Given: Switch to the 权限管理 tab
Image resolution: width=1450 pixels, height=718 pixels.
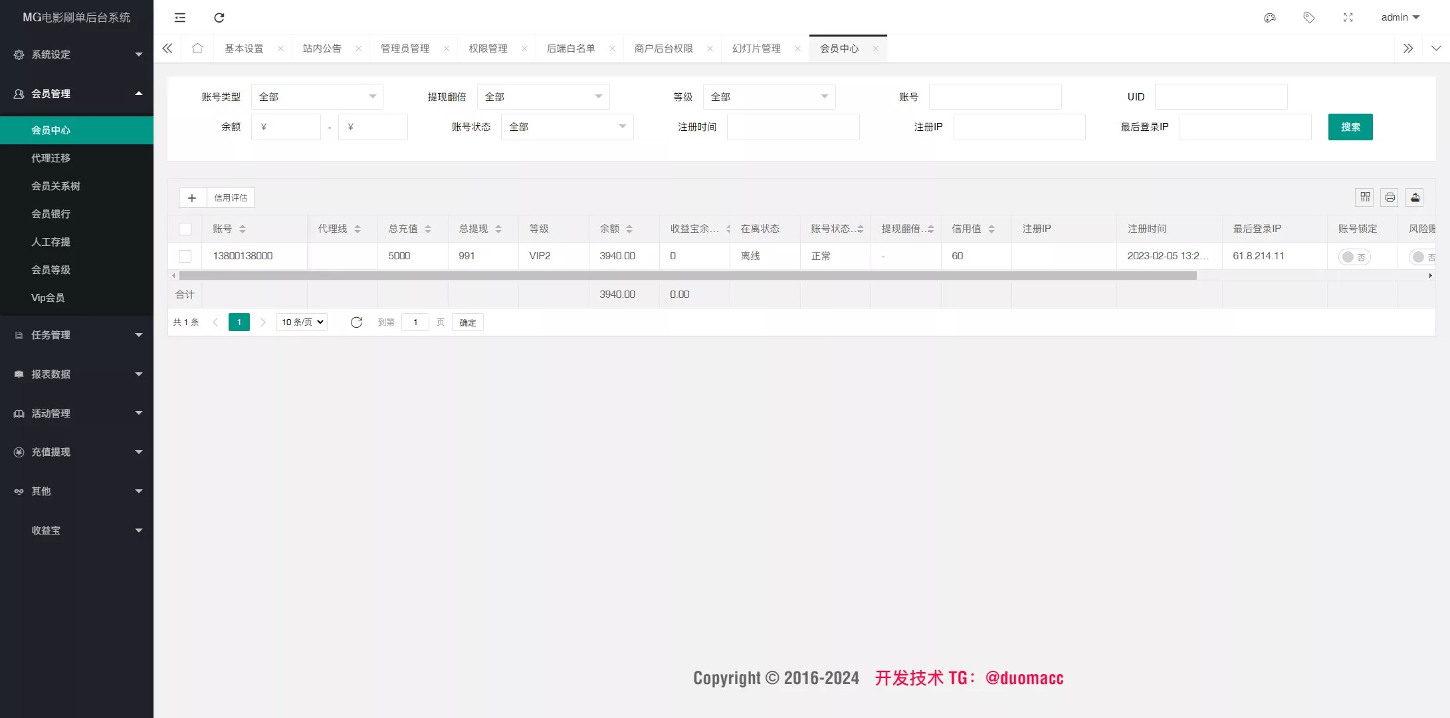Looking at the screenshot, I should tap(488, 49).
